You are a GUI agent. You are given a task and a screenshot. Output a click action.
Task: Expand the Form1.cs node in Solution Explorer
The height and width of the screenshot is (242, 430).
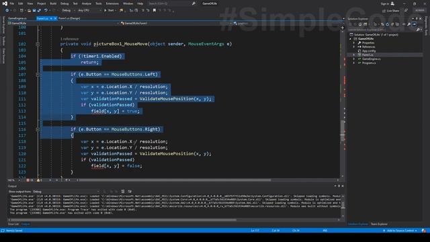tap(354, 55)
